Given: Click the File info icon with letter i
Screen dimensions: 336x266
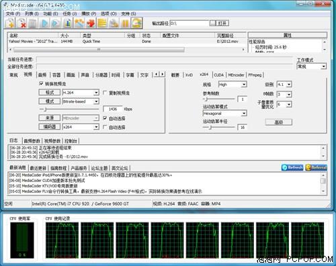Looking at the screenshot, I should pyautogui.click(x=68, y=23).
